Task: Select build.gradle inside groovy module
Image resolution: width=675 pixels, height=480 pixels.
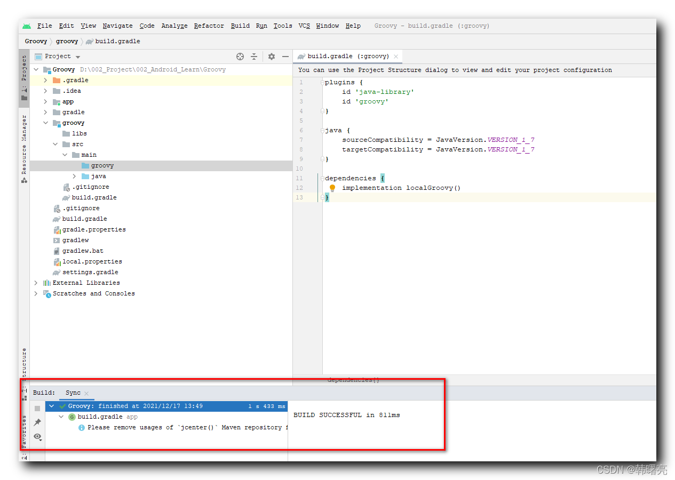Action: click(x=90, y=197)
